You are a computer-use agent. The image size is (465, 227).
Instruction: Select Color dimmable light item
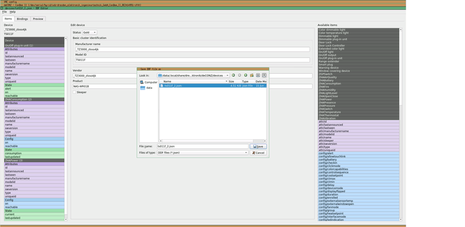[359, 30]
